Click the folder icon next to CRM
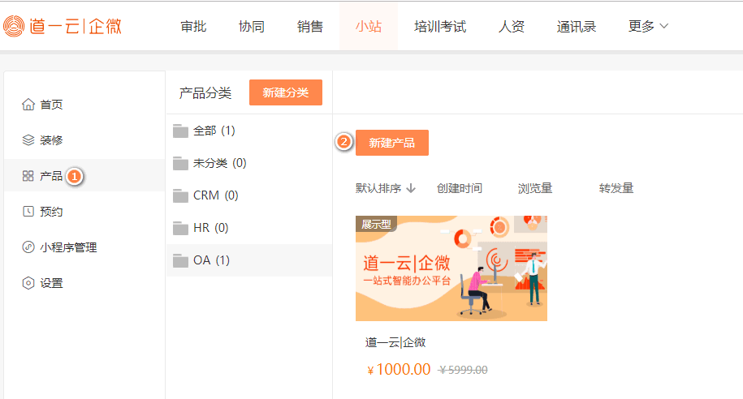743x399 pixels. [180, 195]
